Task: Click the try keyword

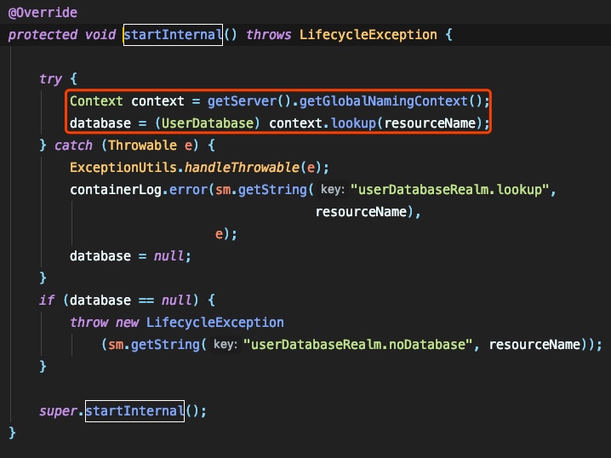Action: coord(50,79)
